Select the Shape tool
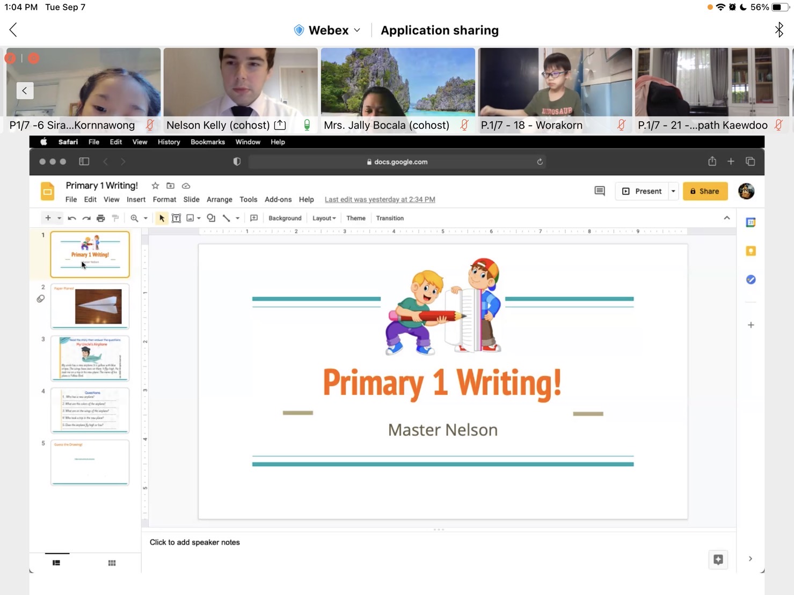794x595 pixels. (x=211, y=218)
